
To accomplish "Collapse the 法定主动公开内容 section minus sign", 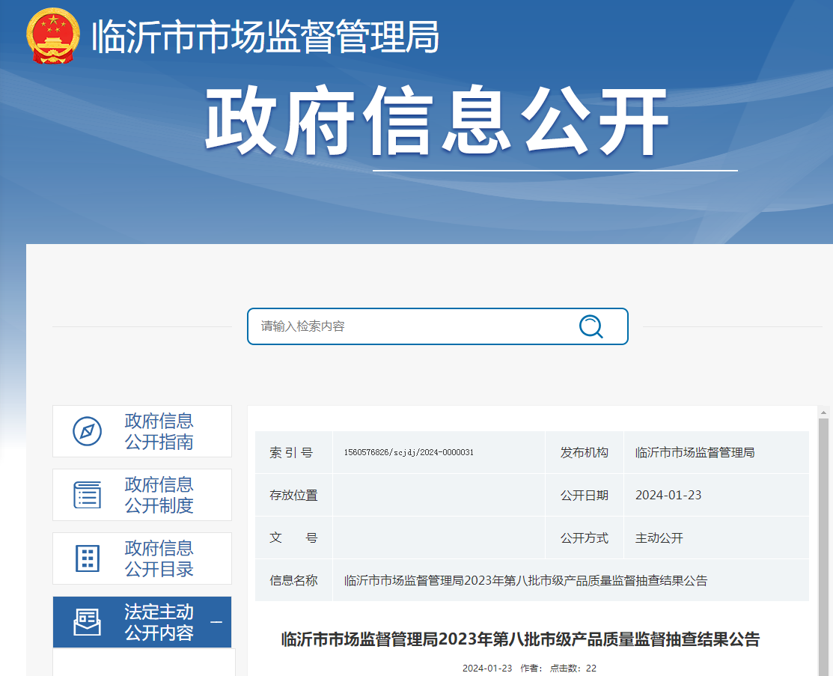I will (x=216, y=622).
